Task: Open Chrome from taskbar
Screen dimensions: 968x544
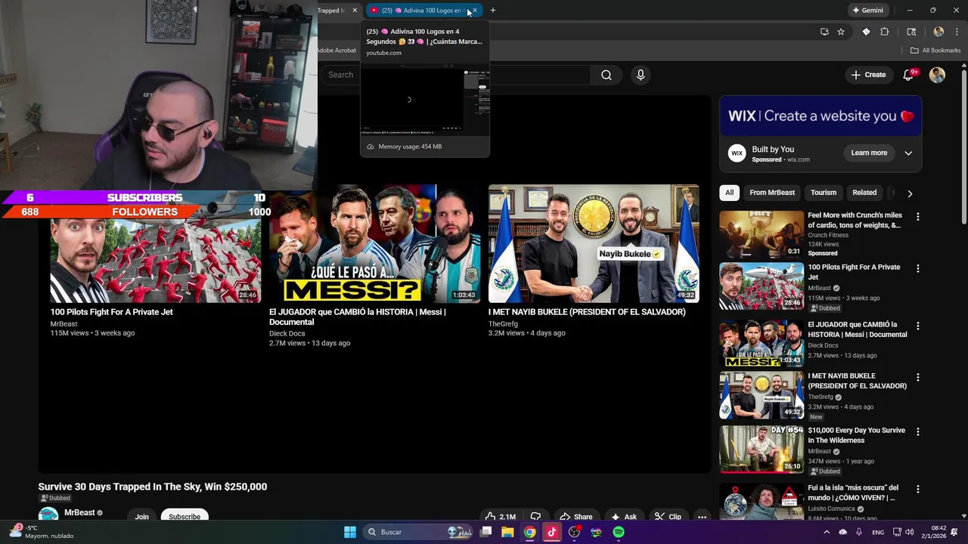Action: 530,532
